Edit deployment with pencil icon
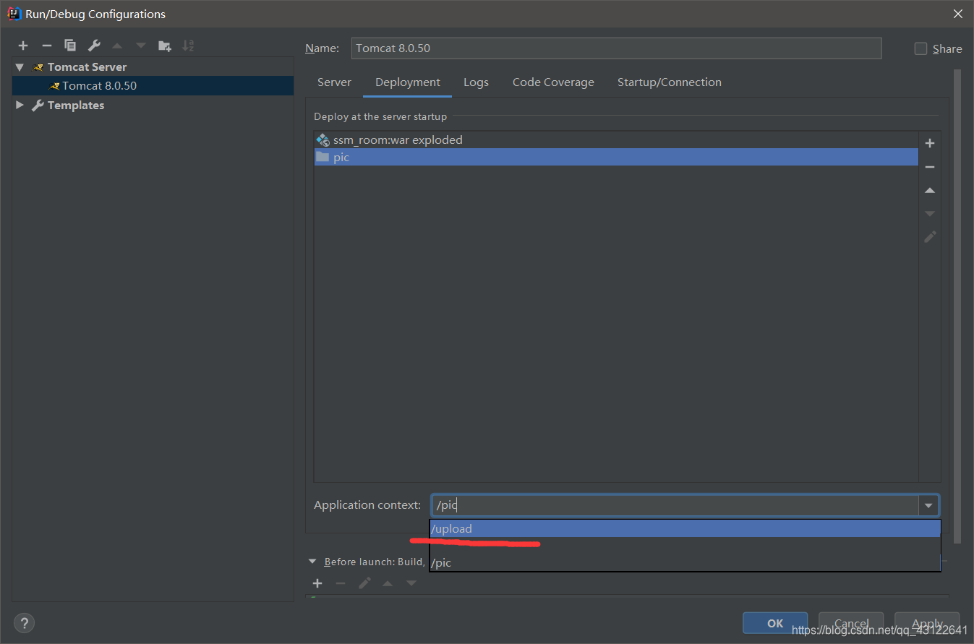974x644 pixels. pyautogui.click(x=930, y=236)
